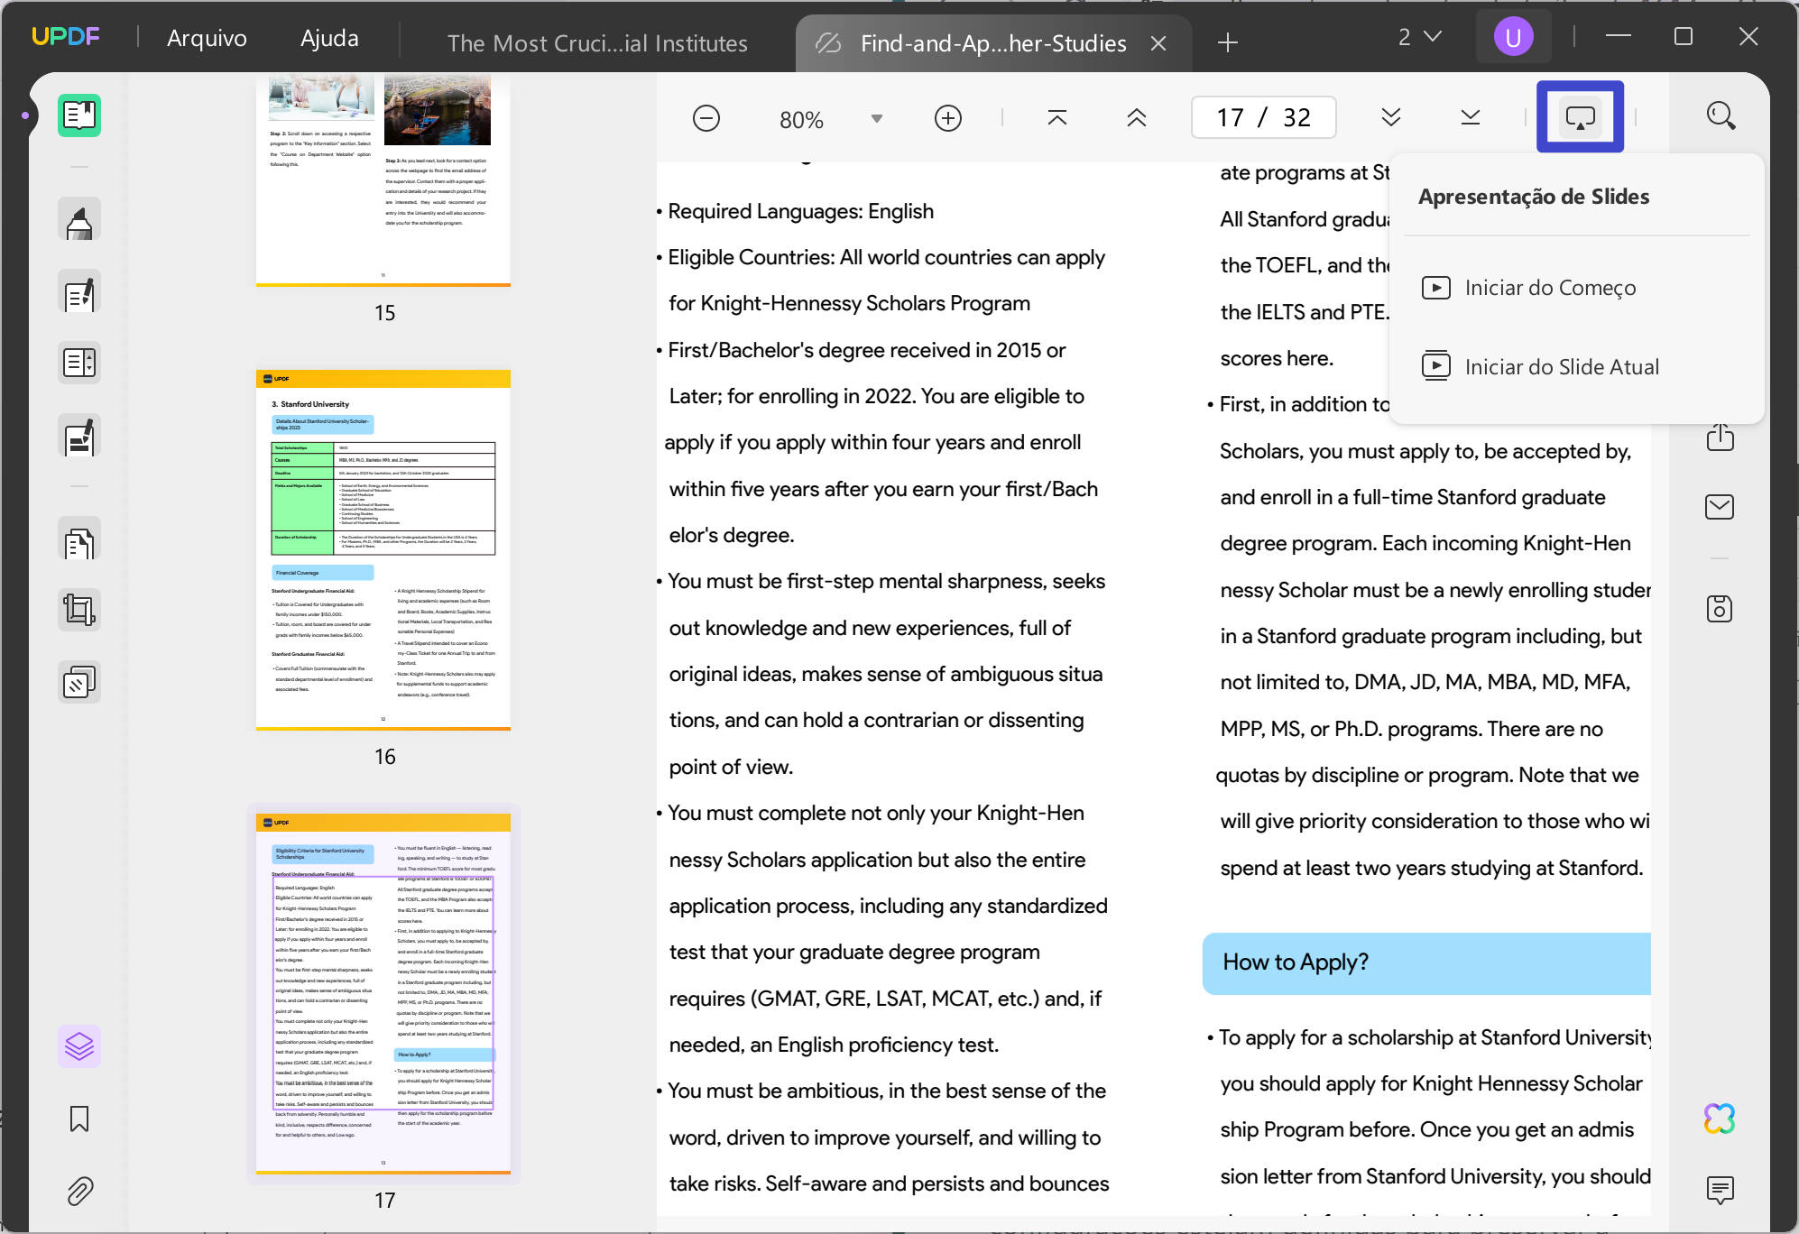Screen dimensions: 1799x1234
Task: Open the Comment tool with the highlighter icon
Action: coord(79,219)
